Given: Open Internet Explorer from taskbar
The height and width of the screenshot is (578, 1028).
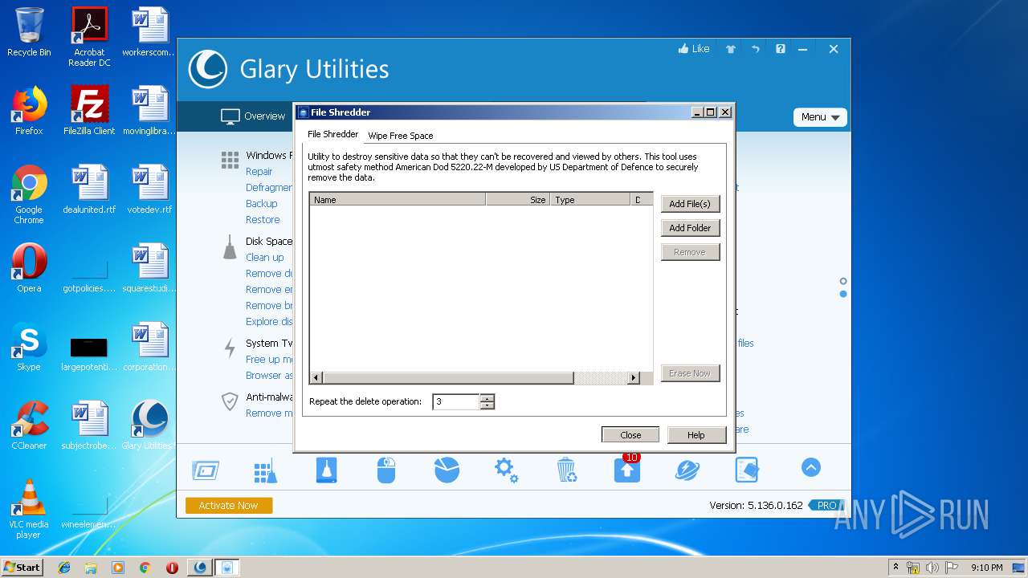Looking at the screenshot, I should click(64, 568).
